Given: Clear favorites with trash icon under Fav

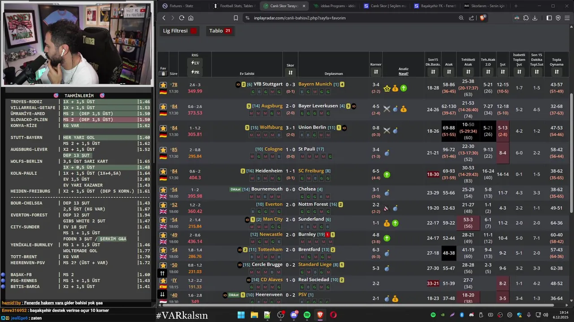Looking at the screenshot, I should click(x=163, y=74).
